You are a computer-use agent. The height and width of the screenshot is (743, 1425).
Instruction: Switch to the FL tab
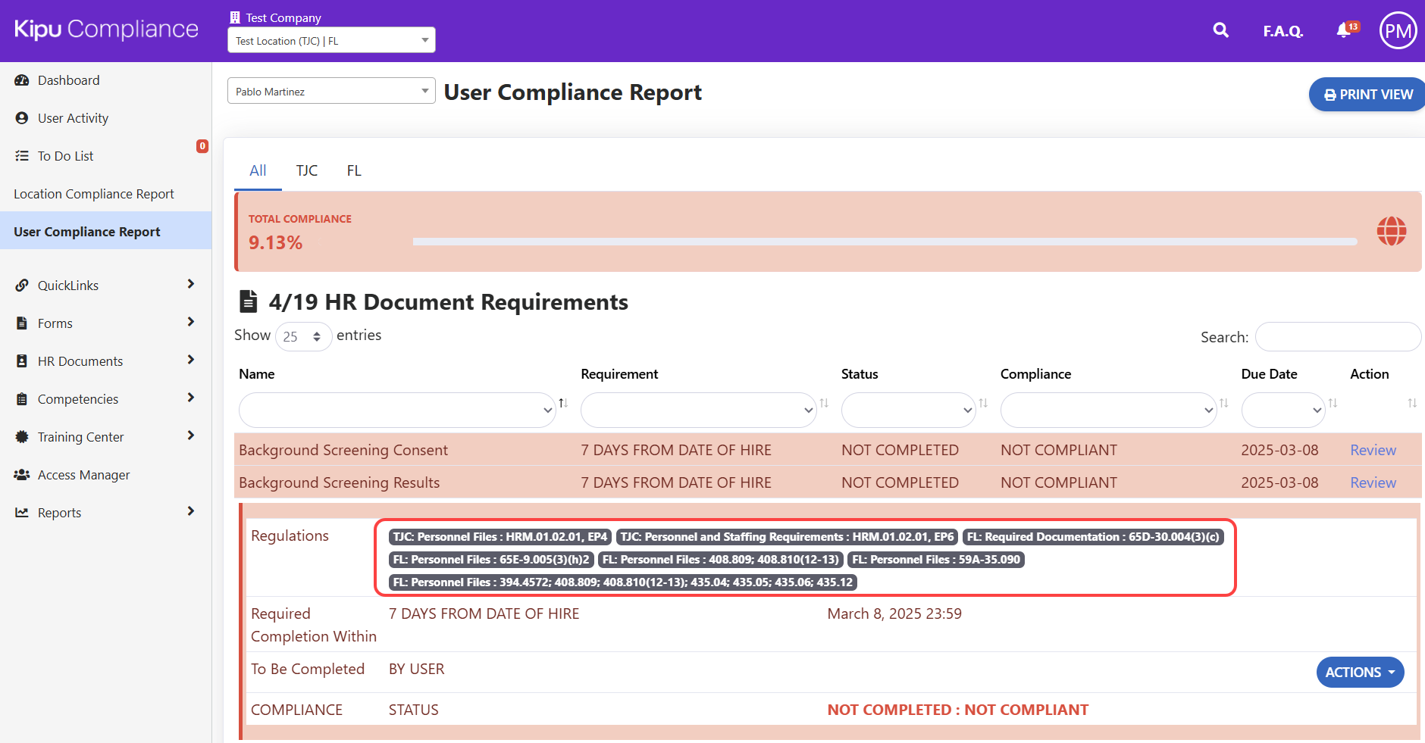click(x=354, y=170)
